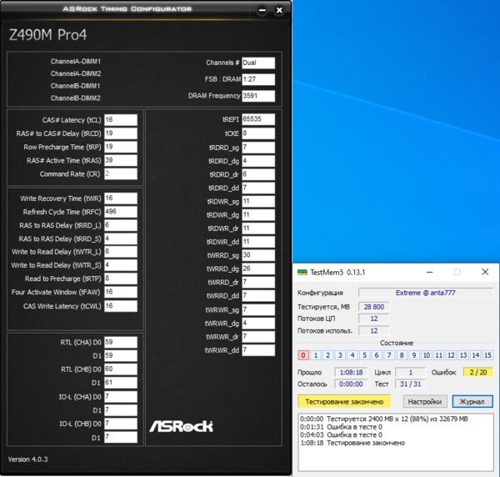Viewport: 500px width, 477px height.
Task: Click the Four Activate Window (tFAW) field
Action: tap(121, 292)
